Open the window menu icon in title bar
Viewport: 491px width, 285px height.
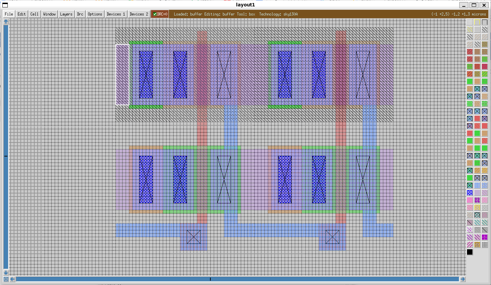(x=5, y=5)
